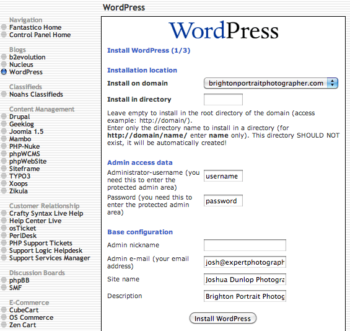
Task: Click the blue bullet beside WordPress
Action: [4, 72]
